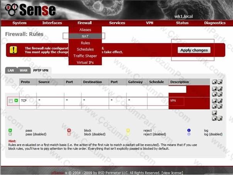
Task: Click add-new-rule icon beside Description header
Action: coord(220,82)
